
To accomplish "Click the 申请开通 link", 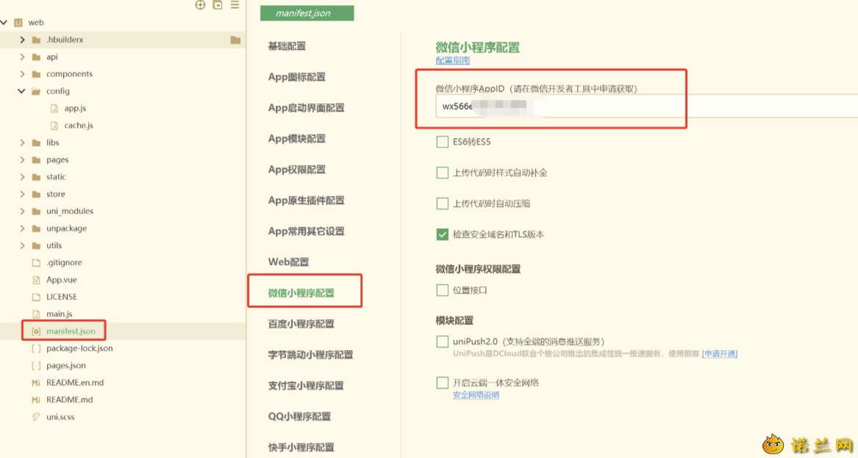I will [720, 354].
